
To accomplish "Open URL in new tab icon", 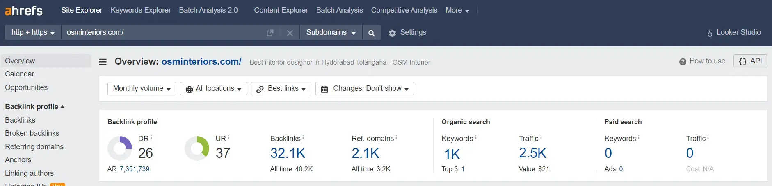I will [270, 33].
